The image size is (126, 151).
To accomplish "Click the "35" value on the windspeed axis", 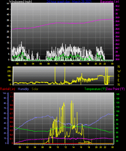I will pyautogui.click(x=8, y=20).
